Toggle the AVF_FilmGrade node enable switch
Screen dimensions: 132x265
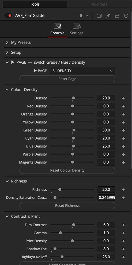(8, 16)
